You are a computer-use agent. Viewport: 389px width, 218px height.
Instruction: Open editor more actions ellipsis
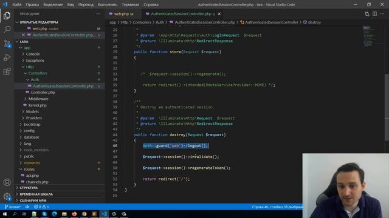(x=382, y=14)
